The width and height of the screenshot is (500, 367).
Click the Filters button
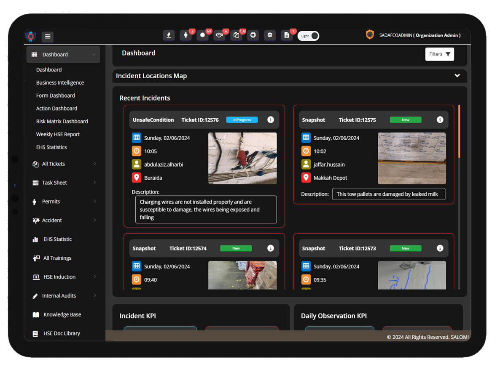[x=439, y=54]
